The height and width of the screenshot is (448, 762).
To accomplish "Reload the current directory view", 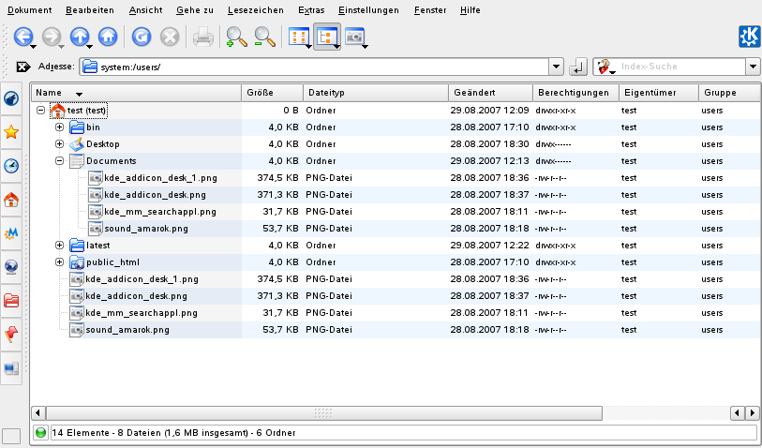I will pyautogui.click(x=142, y=37).
